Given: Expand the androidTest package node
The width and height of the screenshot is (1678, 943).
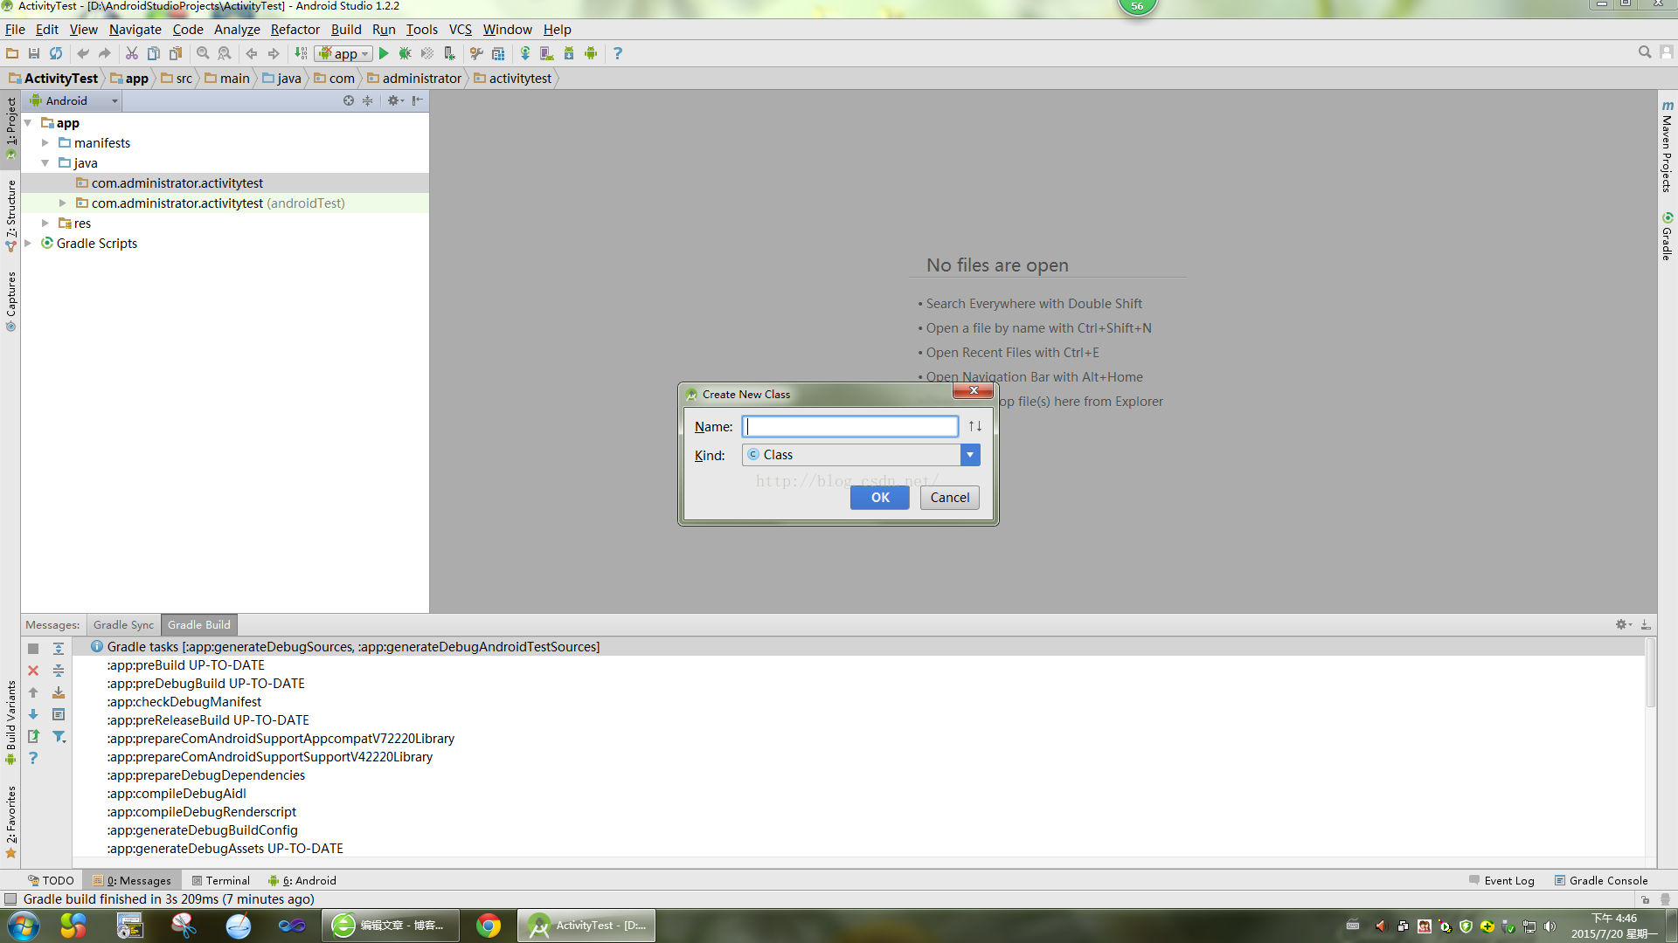Looking at the screenshot, I should point(63,203).
